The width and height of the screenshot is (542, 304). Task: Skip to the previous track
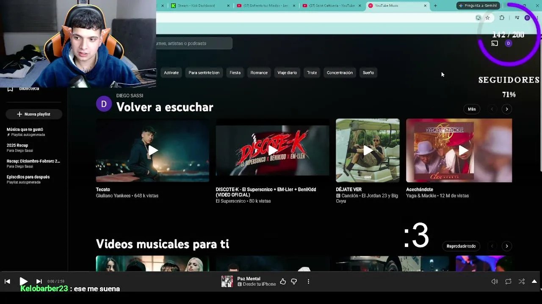7,281
